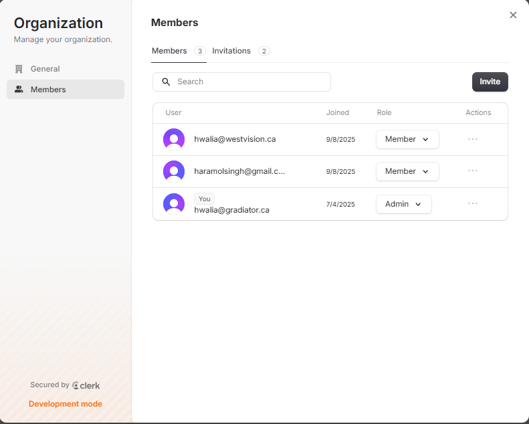Click the Search members input field
The height and width of the screenshot is (424, 529).
pyautogui.click(x=251, y=82)
